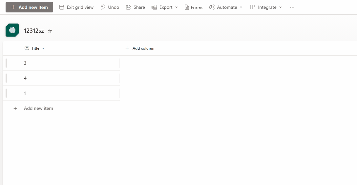The image size is (357, 185).
Task: Favorite the 12312sz list with star
Action: [50, 31]
